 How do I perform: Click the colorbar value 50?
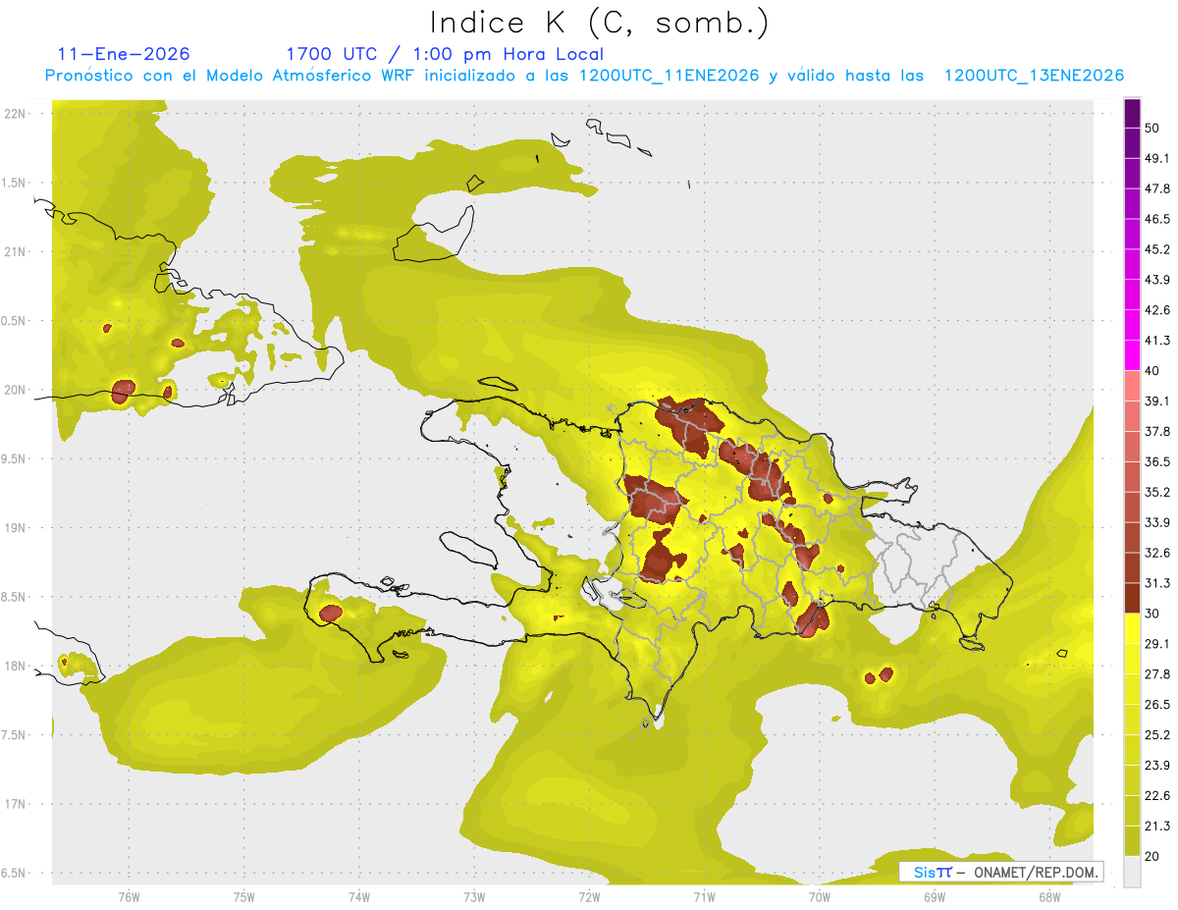pyautogui.click(x=1152, y=128)
